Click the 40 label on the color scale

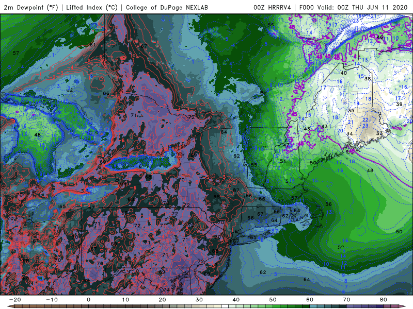(236, 300)
